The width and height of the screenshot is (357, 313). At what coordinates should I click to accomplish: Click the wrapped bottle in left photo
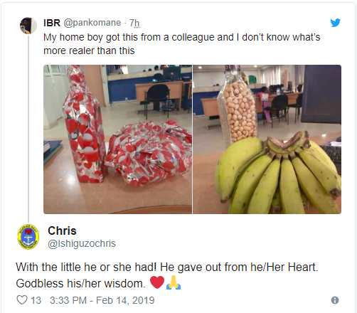[x=84, y=126]
